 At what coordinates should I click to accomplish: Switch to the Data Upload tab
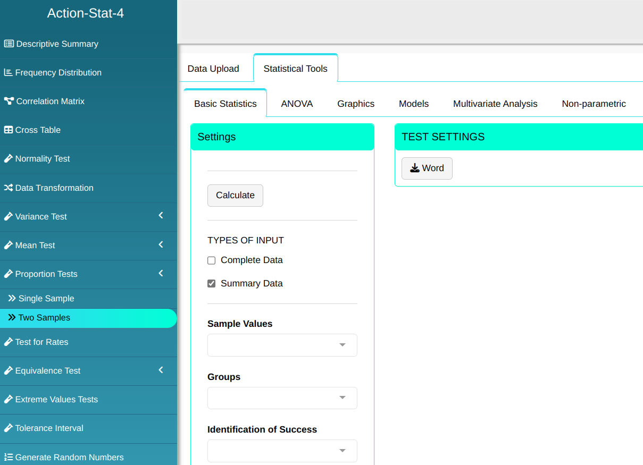click(x=213, y=69)
